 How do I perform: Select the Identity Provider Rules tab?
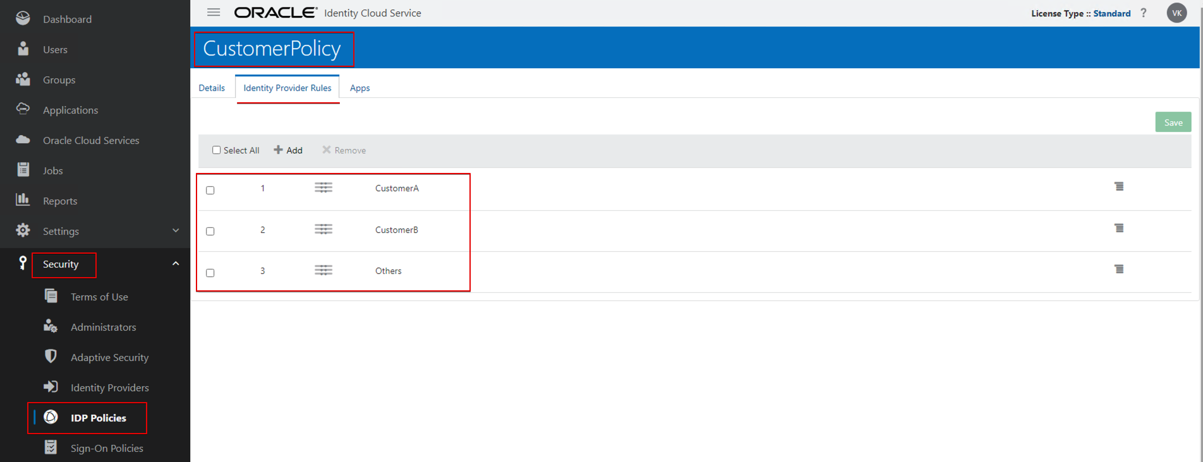point(287,88)
